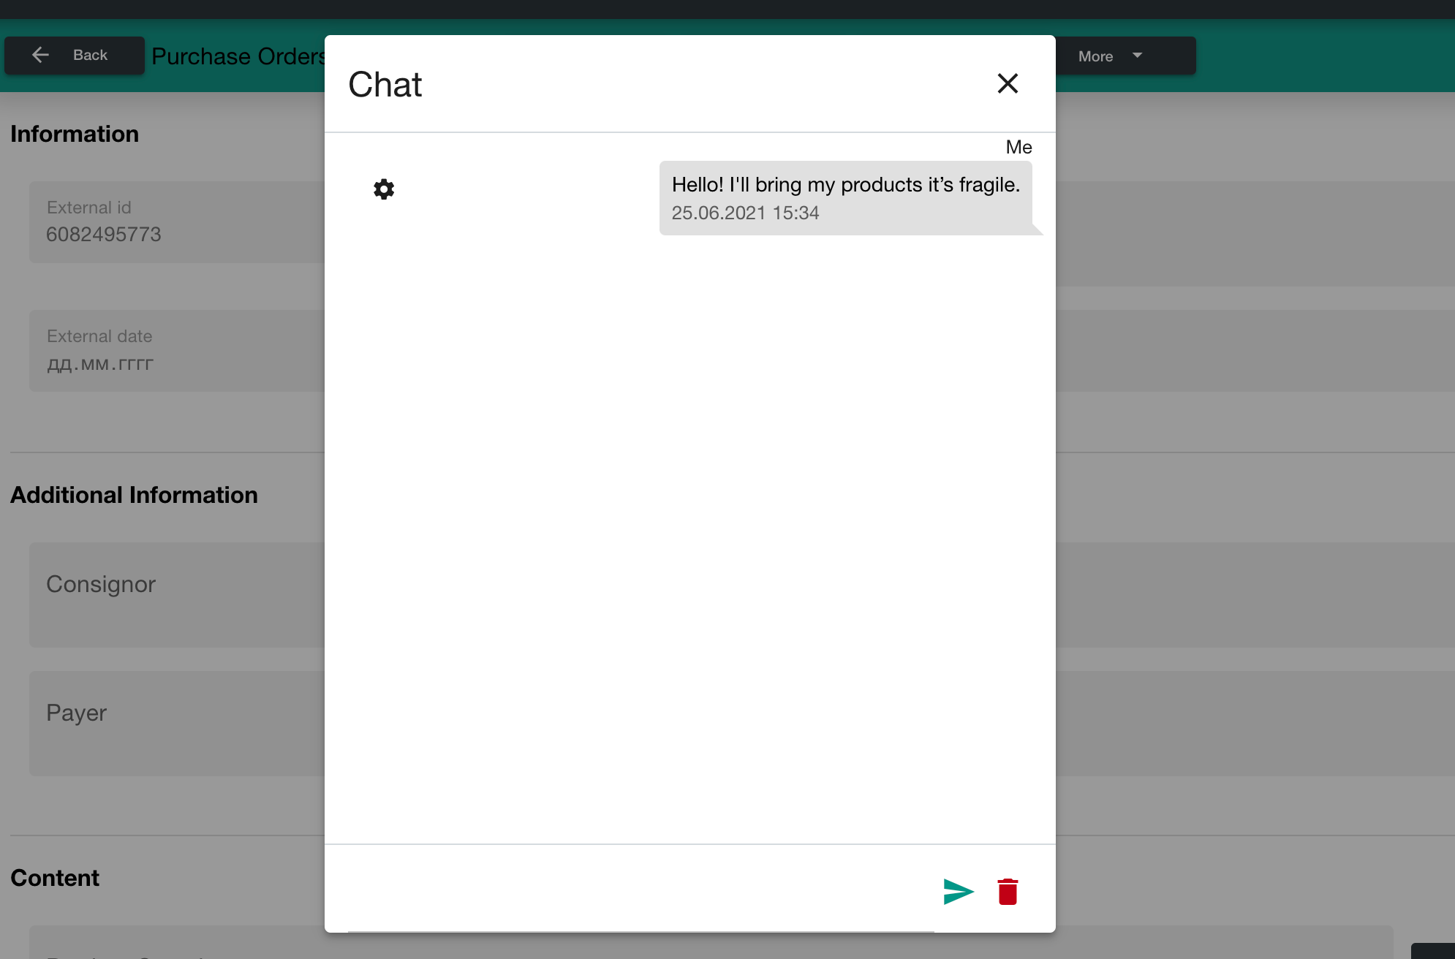
Task: Click the Purchase Orders page title
Action: pos(238,56)
